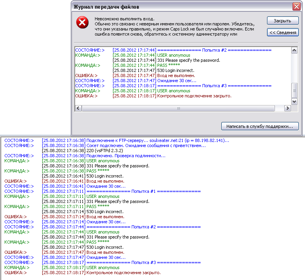This screenshot has height=280, width=305.
Task: Select lower log line '17:17:47] 530 Login incorrect'
Action: tap(83, 247)
